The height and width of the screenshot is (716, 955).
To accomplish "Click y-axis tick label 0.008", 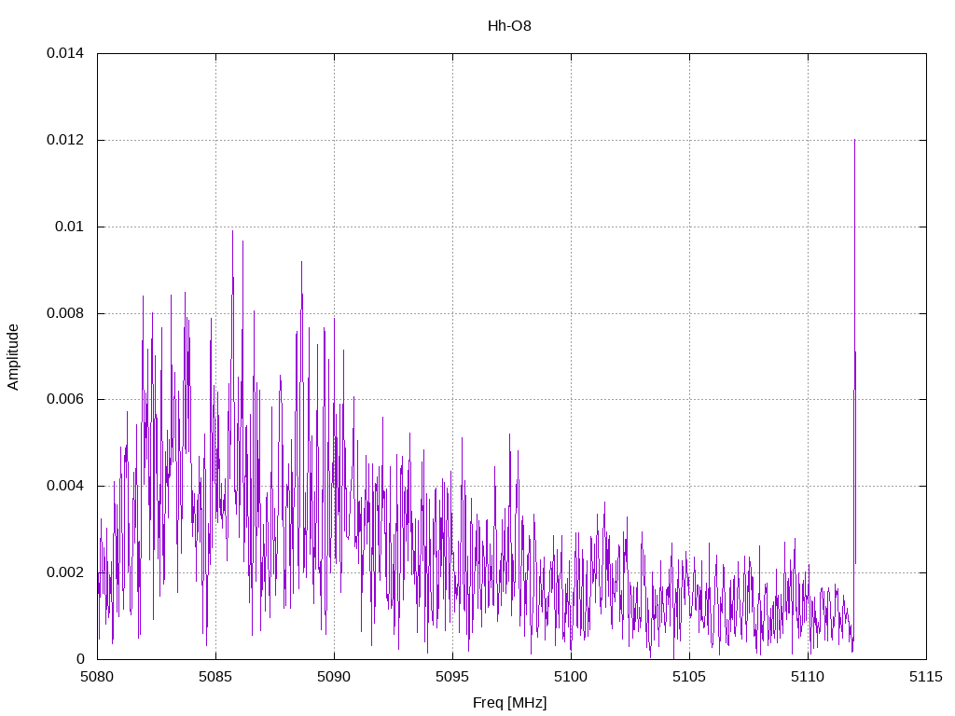I will [65, 313].
